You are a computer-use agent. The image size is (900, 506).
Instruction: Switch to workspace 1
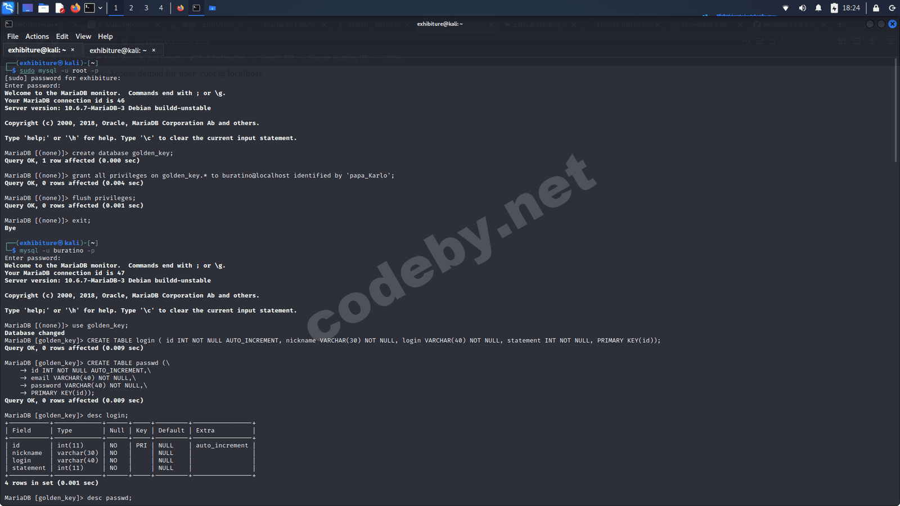[116, 8]
